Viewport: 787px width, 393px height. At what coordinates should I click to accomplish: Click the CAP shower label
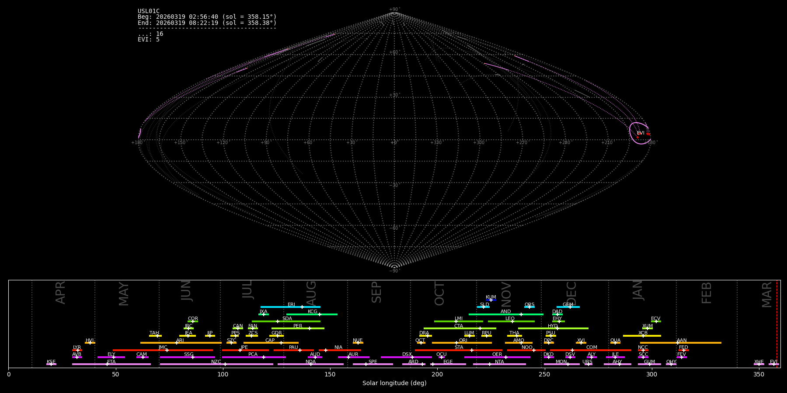[x=270, y=340]
